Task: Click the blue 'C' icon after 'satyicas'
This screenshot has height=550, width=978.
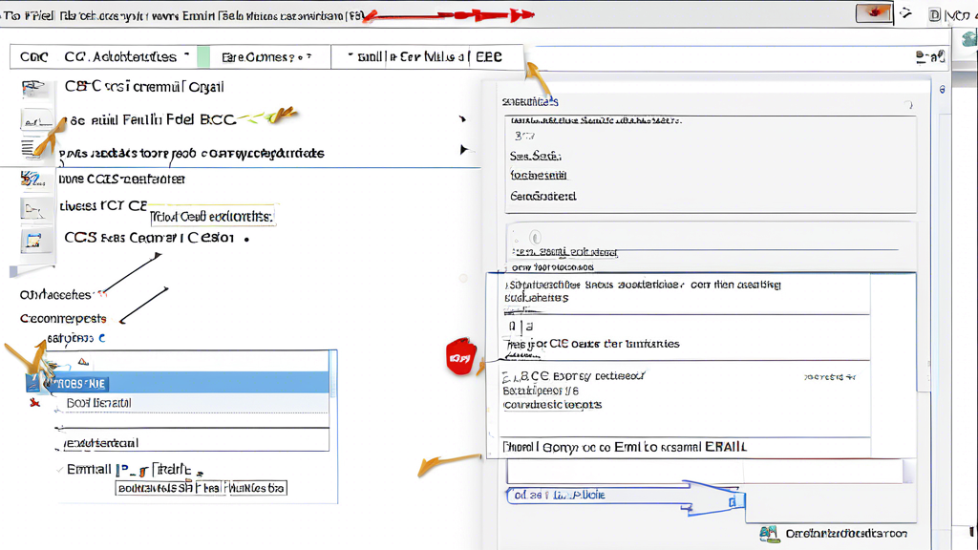Action: pos(101,338)
